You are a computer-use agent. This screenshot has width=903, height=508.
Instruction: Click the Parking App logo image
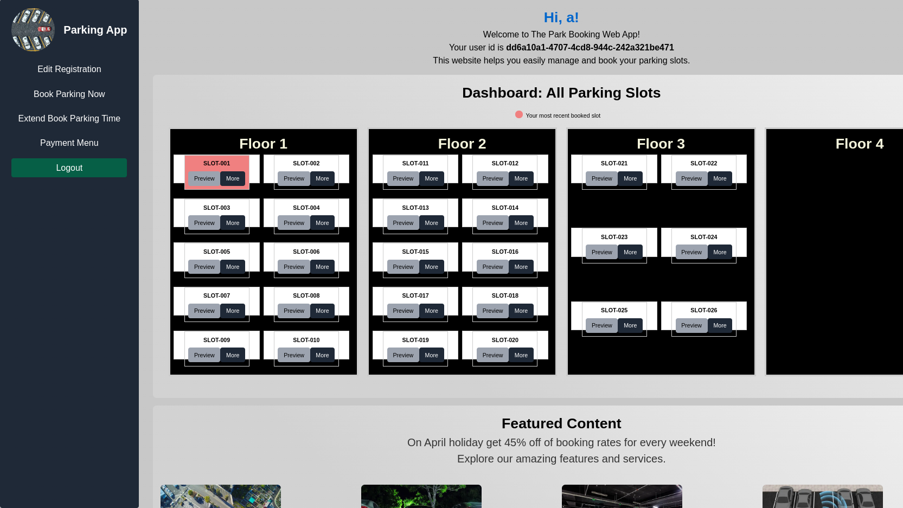point(33,30)
